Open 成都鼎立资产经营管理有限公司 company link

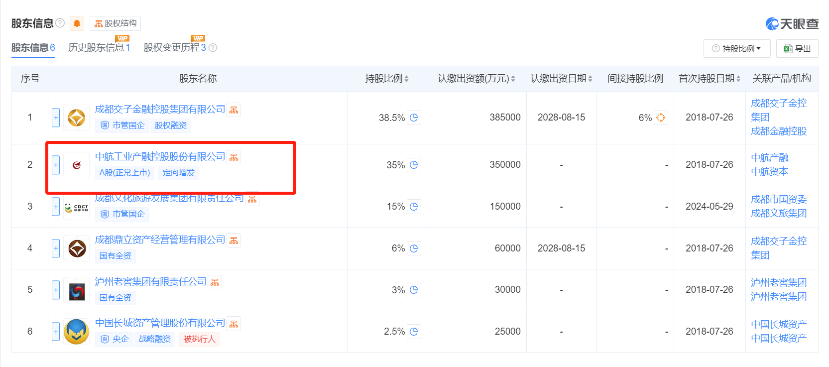(160, 240)
